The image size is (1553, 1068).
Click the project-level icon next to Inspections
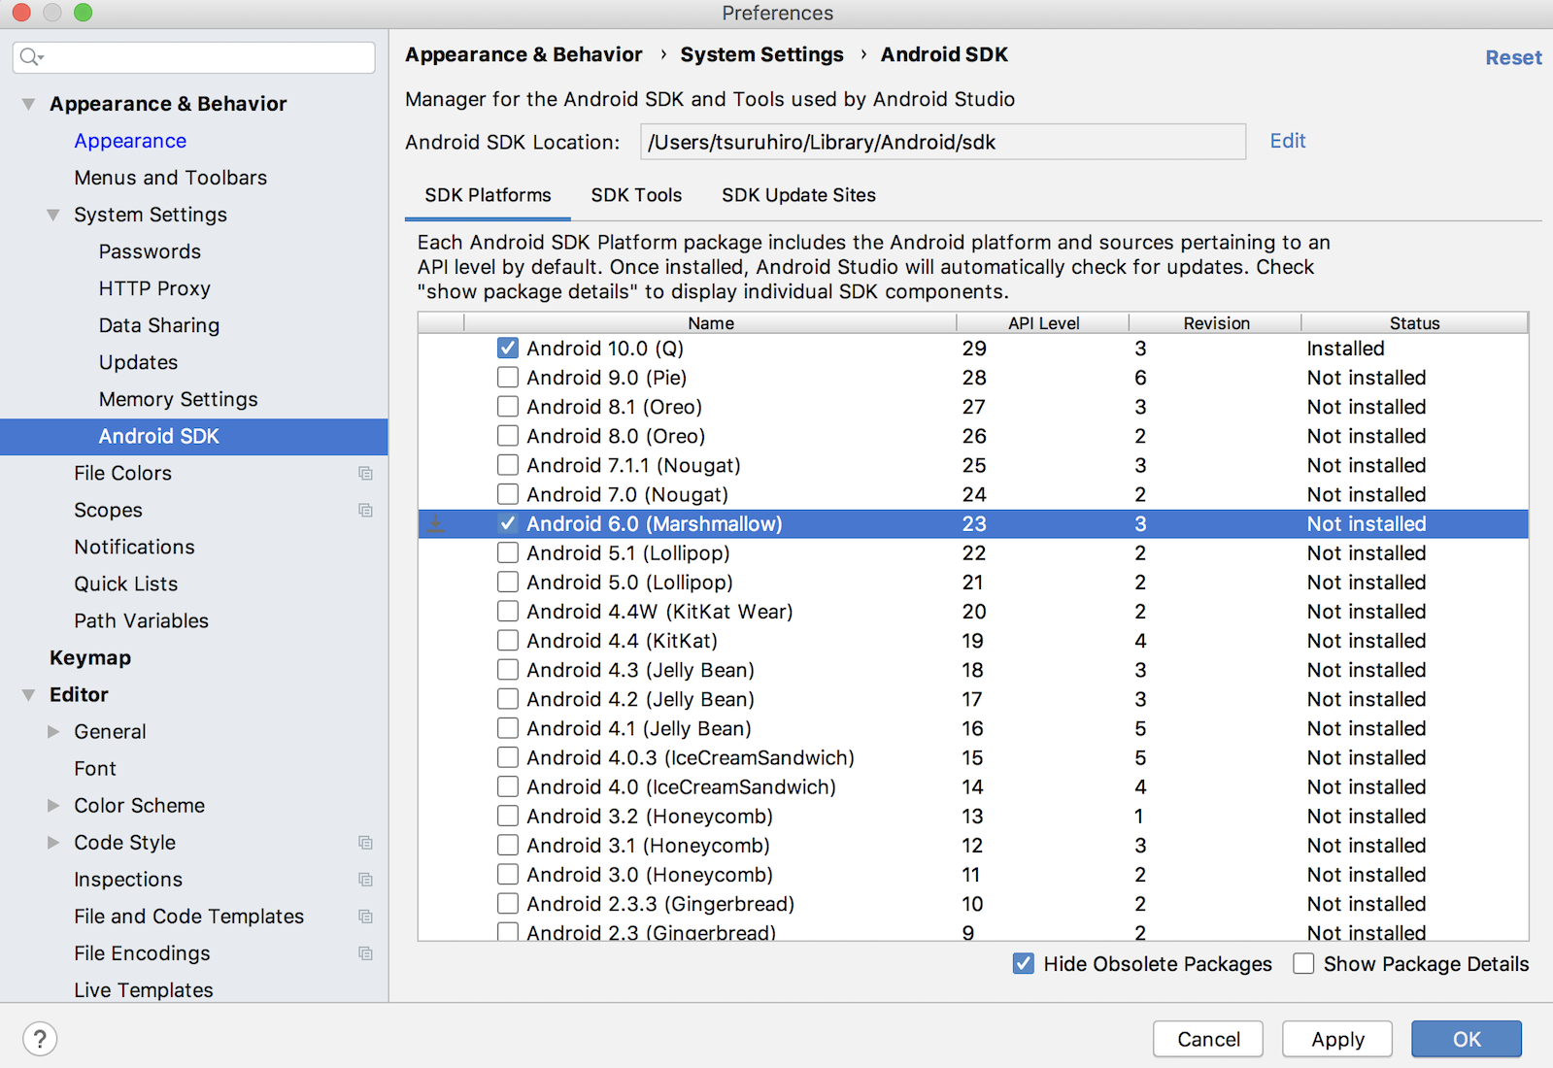coord(365,880)
